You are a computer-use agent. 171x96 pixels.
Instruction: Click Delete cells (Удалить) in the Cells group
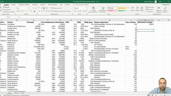137,9
